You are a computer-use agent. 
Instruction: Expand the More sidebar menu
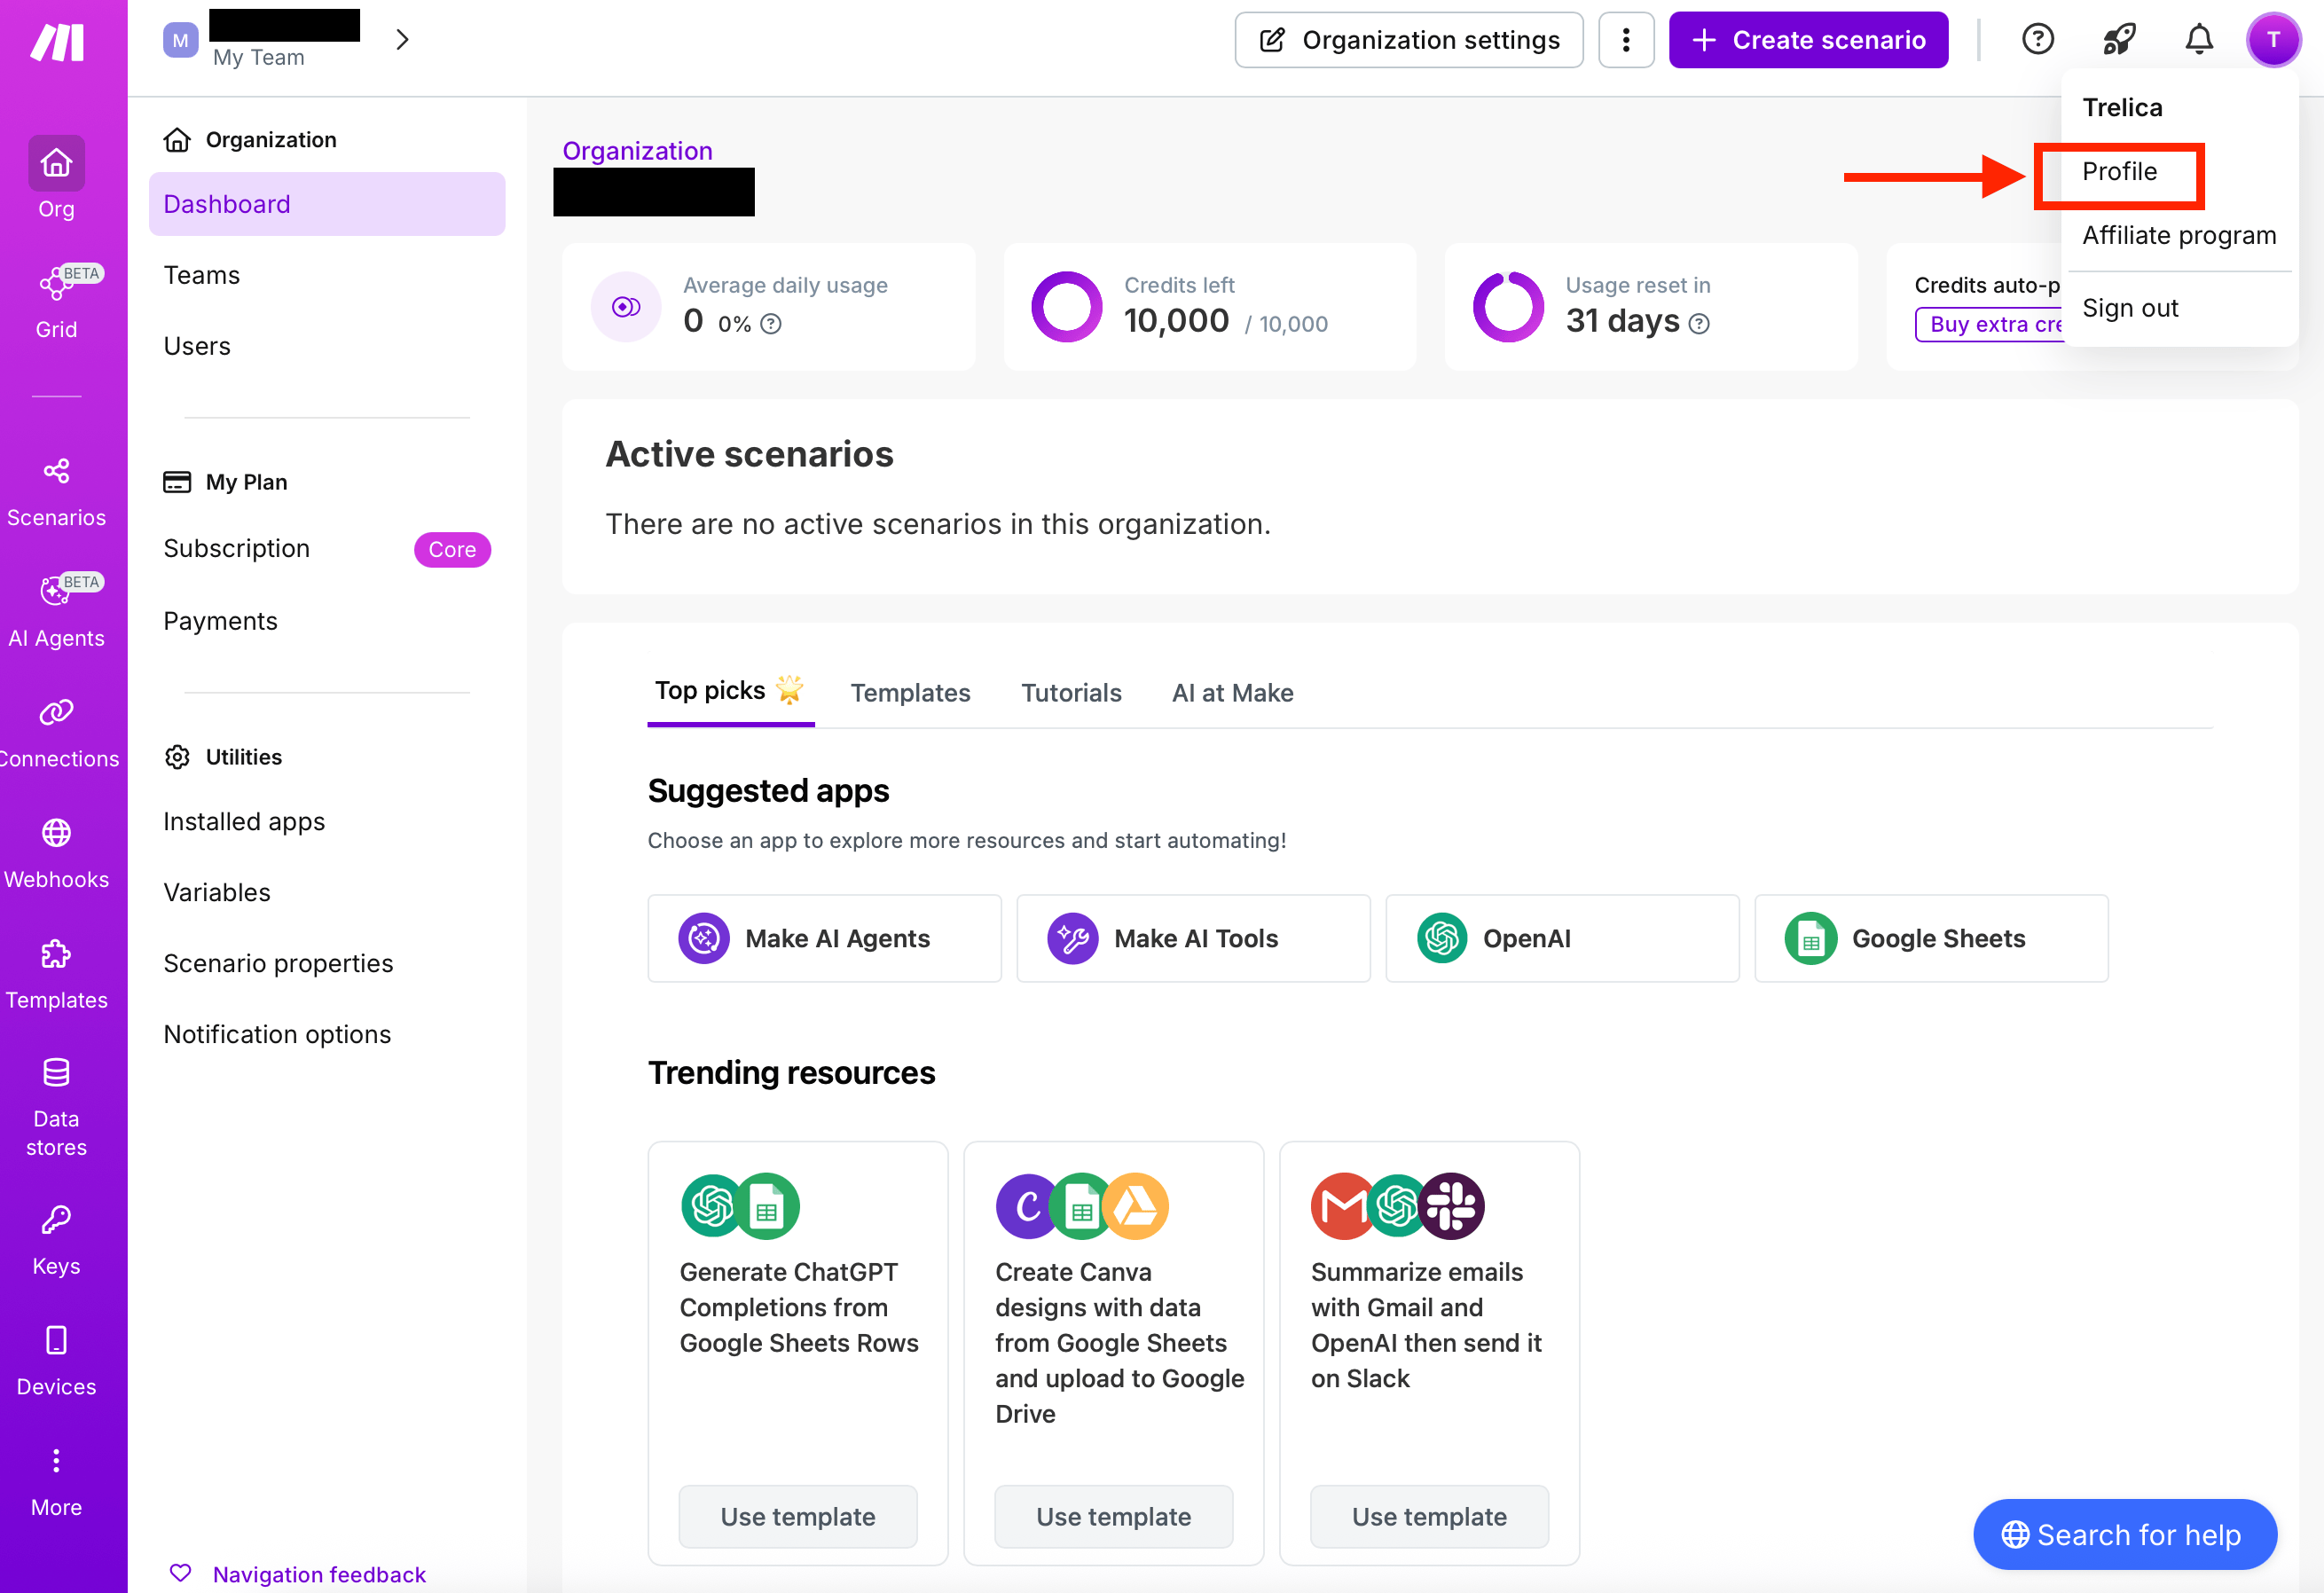[x=56, y=1482]
